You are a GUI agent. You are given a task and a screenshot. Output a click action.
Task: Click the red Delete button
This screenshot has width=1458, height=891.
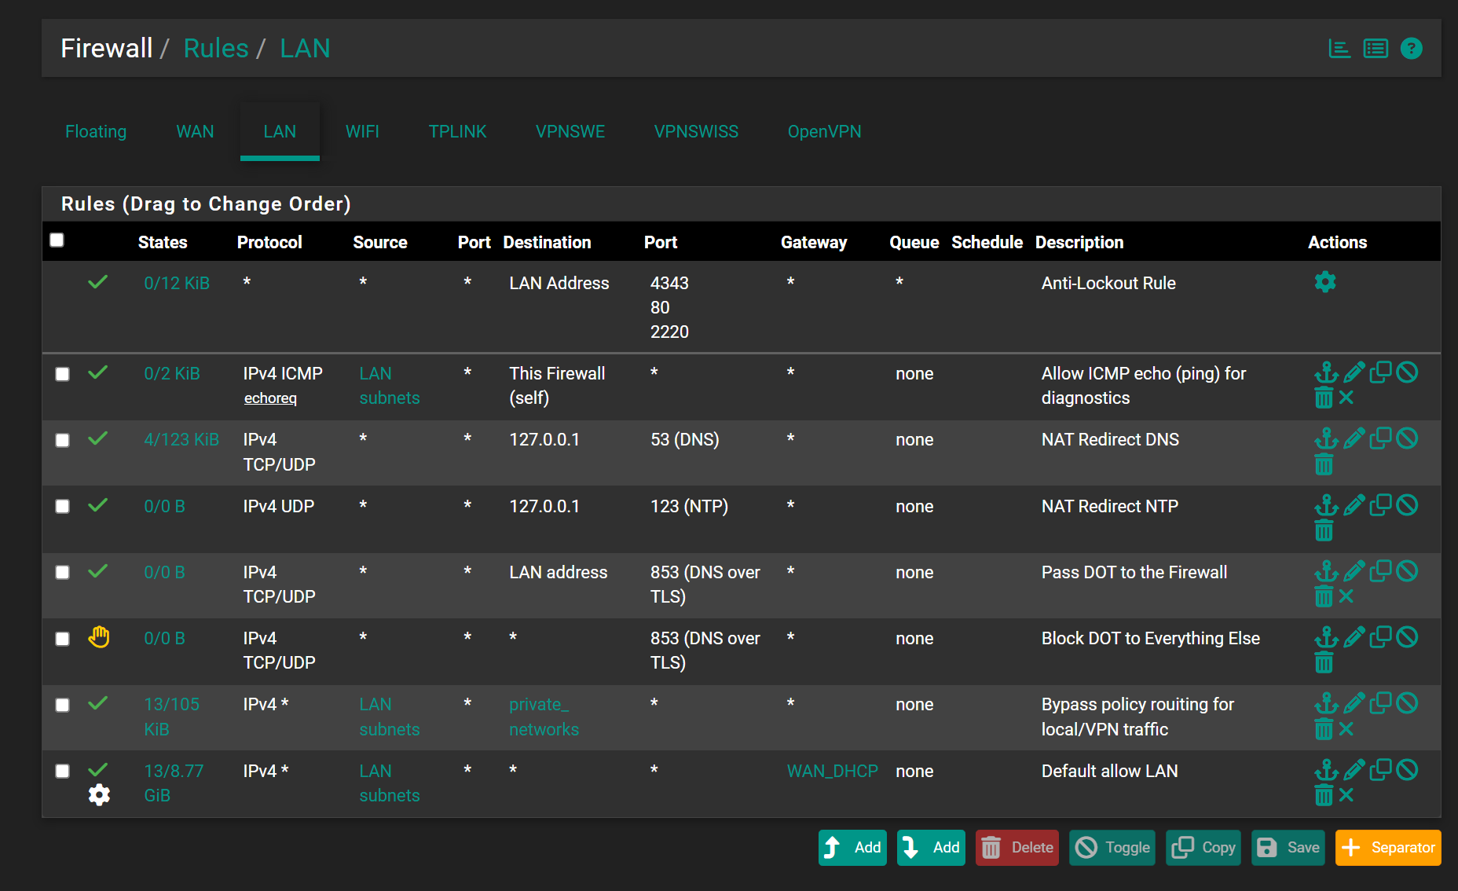(1017, 848)
